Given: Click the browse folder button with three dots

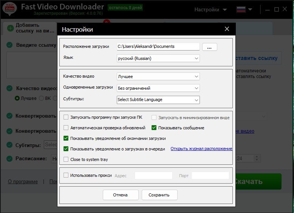Looking at the screenshot, I should tap(210, 47).
